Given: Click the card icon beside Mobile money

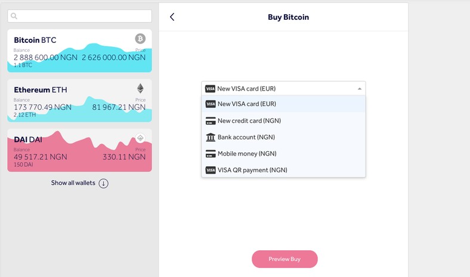Looking at the screenshot, I should 211,154.
